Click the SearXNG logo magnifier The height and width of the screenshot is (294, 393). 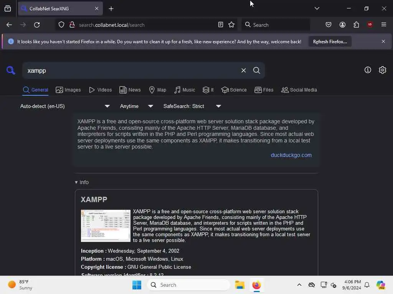coord(10,70)
